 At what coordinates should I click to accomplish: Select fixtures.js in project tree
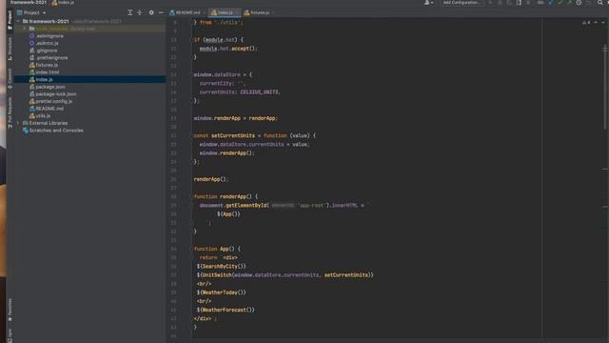pos(47,65)
